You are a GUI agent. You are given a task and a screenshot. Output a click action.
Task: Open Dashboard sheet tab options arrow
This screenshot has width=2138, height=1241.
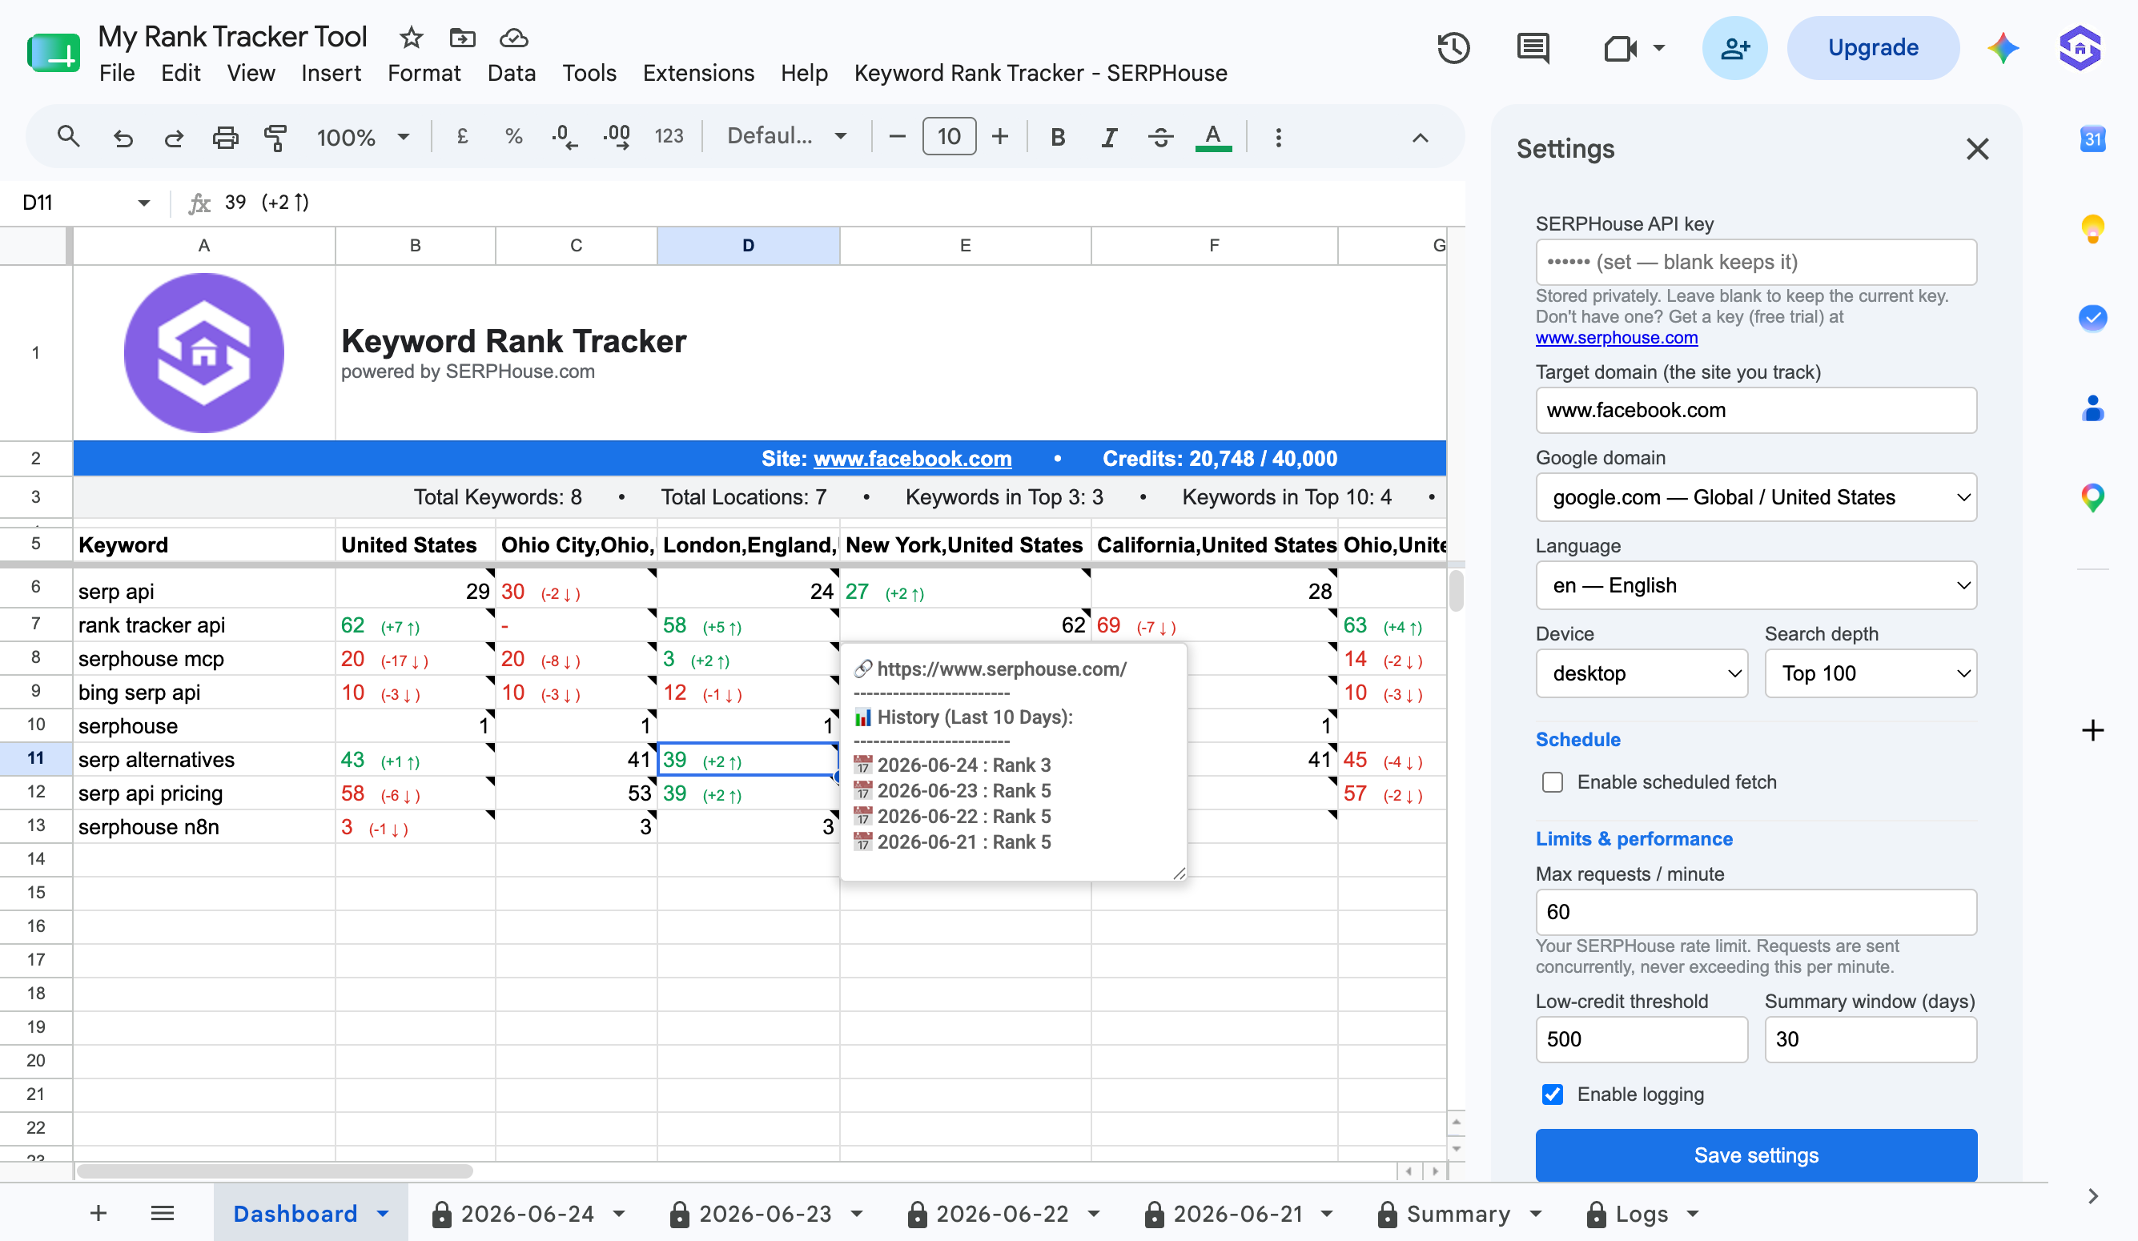tap(384, 1213)
